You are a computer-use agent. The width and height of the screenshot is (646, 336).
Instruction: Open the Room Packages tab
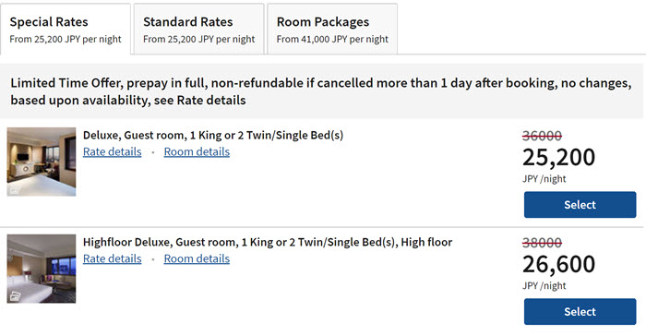pos(332,30)
